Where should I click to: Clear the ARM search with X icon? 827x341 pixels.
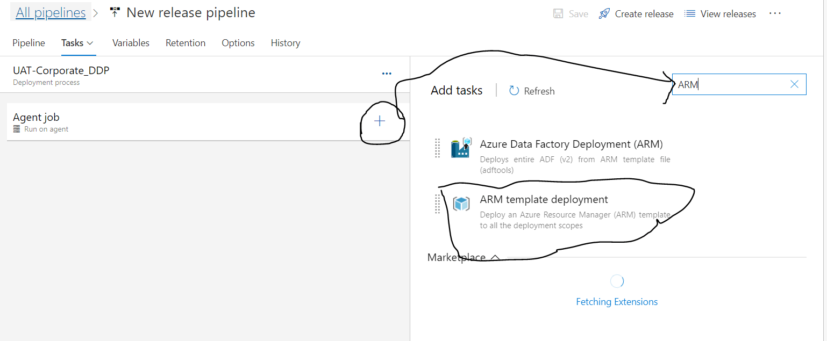point(794,84)
